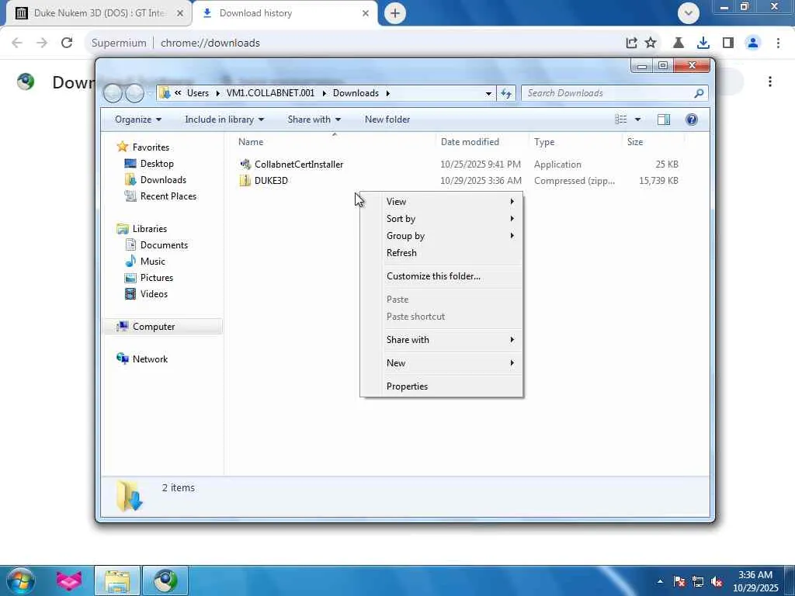Click the CollabnetCertInstaller application icon
The height and width of the screenshot is (596, 795).
(x=245, y=165)
